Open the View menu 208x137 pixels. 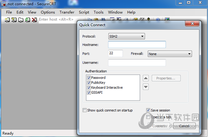(32, 12)
